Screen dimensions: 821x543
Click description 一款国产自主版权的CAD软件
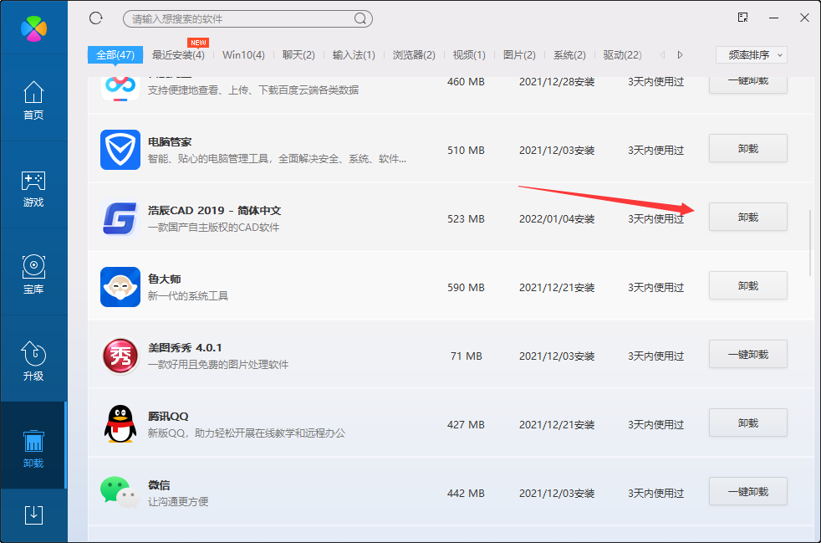[x=214, y=228]
